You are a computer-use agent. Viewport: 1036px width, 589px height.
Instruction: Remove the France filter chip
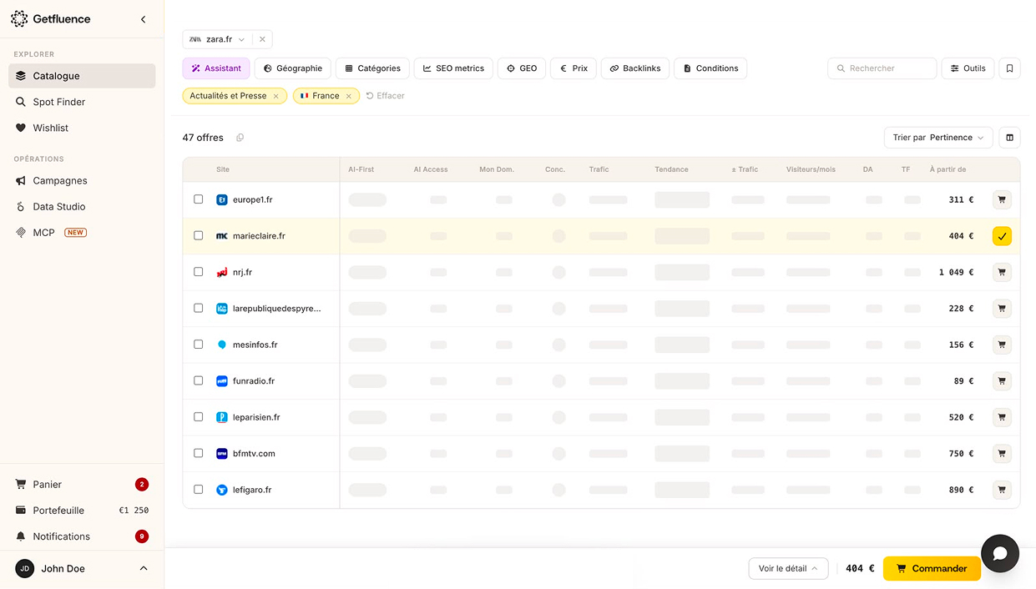pyautogui.click(x=349, y=96)
